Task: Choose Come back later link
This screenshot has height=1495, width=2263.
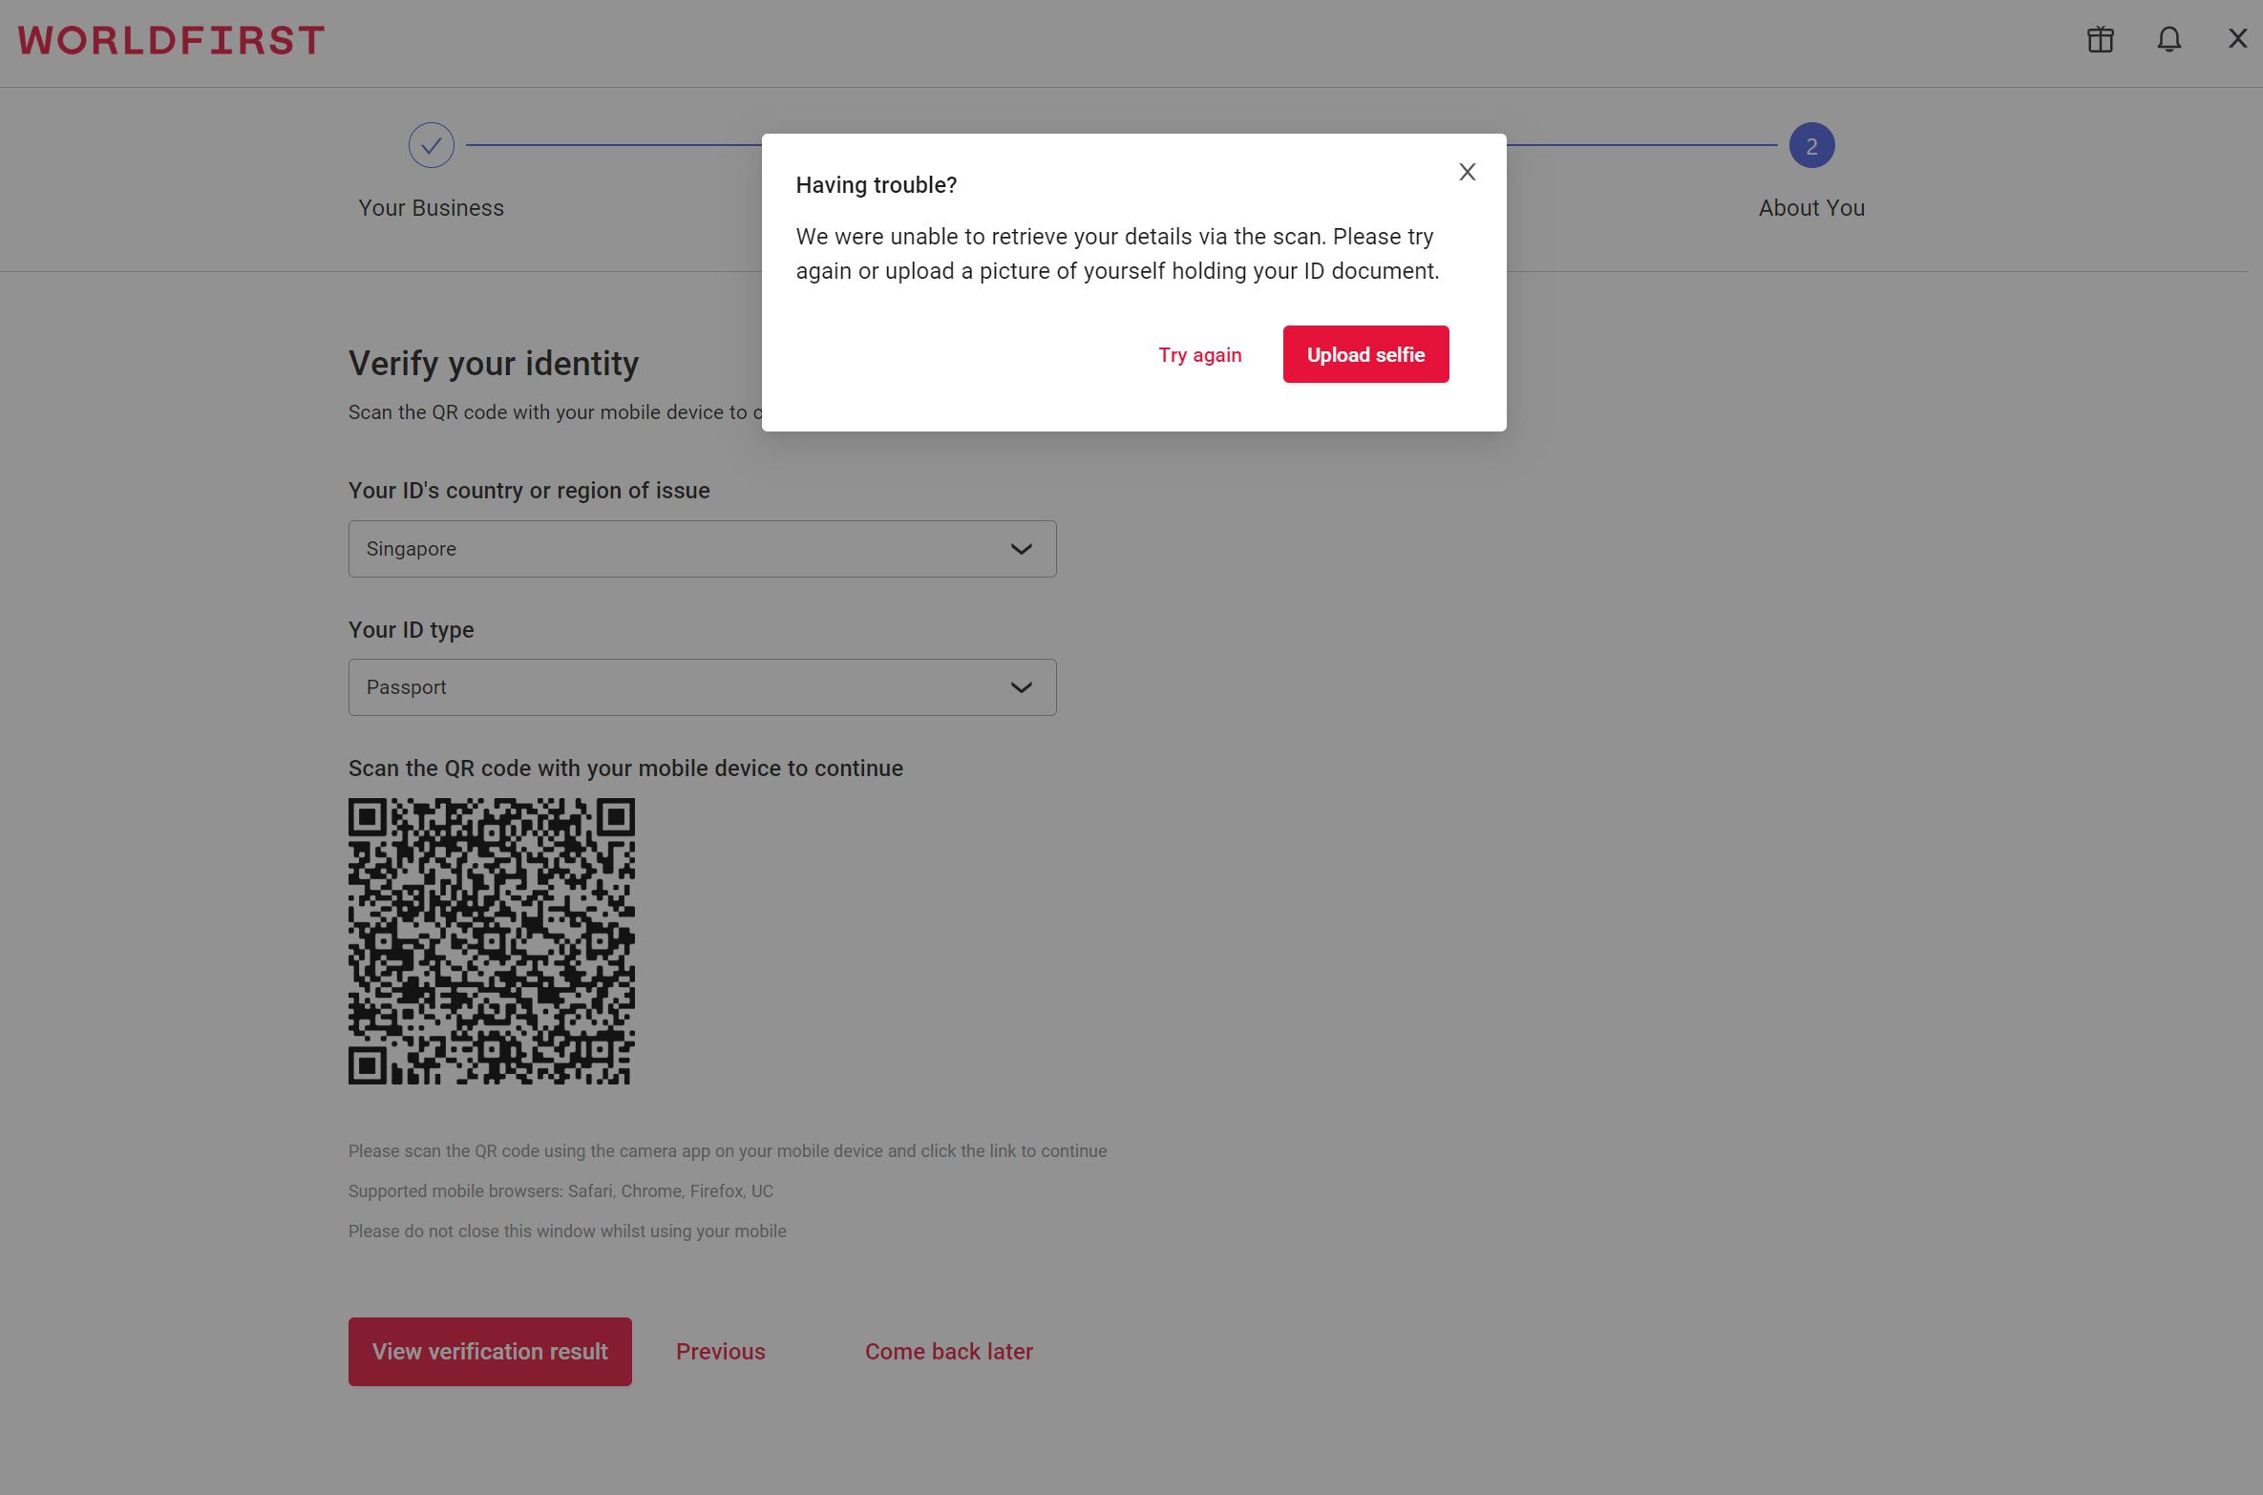Action: pyautogui.click(x=948, y=1352)
